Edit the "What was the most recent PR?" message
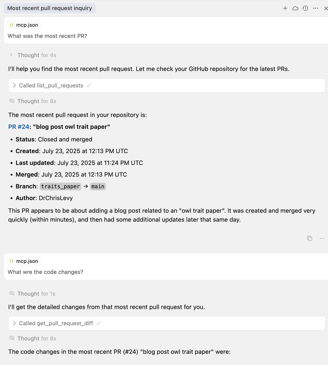328x365 pixels. (x=47, y=36)
